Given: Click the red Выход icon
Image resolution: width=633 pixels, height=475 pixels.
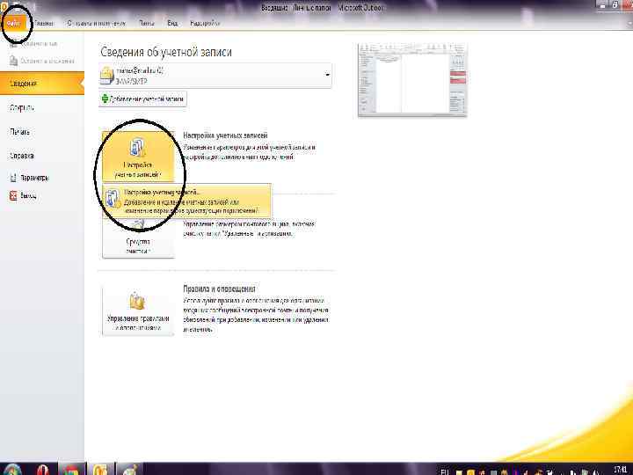Looking at the screenshot, I should point(13,196).
